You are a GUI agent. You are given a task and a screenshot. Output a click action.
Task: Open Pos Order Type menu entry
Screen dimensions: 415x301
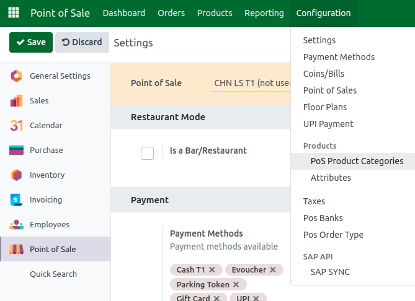[x=333, y=235]
